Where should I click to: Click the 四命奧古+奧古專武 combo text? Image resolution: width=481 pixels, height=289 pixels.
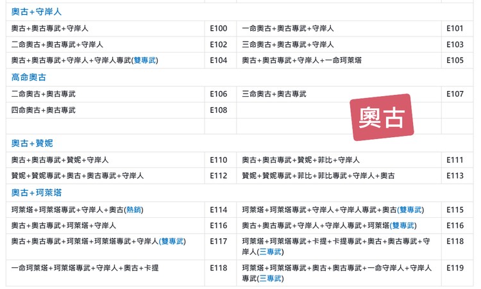(x=44, y=110)
